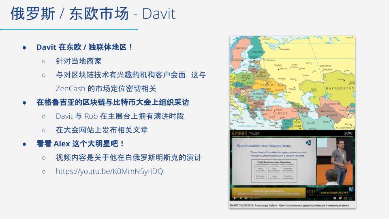Switch video to theater mode

(x=345, y=198)
